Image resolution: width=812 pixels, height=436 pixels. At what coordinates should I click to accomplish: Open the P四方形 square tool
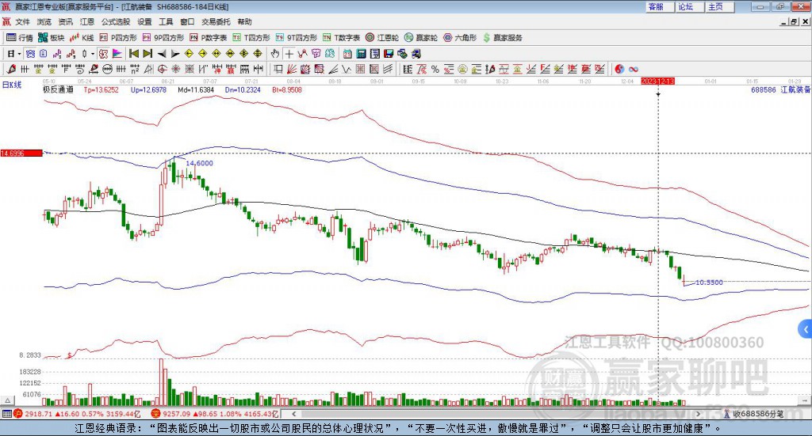coord(119,38)
